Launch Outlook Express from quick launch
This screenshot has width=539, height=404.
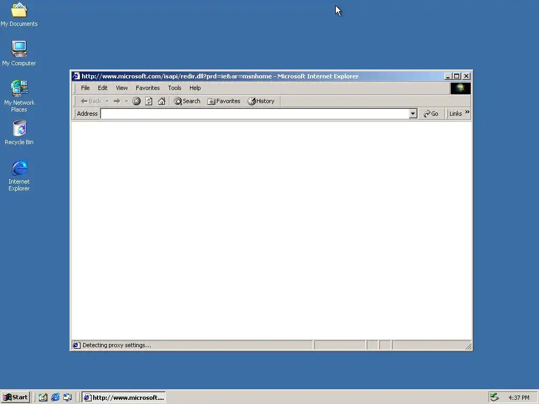click(x=68, y=398)
